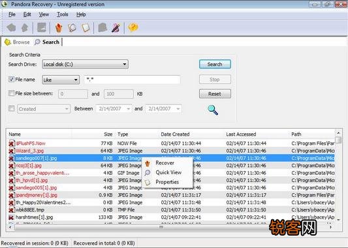Enable the Created date filter checkbox
The image size is (348, 248).
(11, 108)
